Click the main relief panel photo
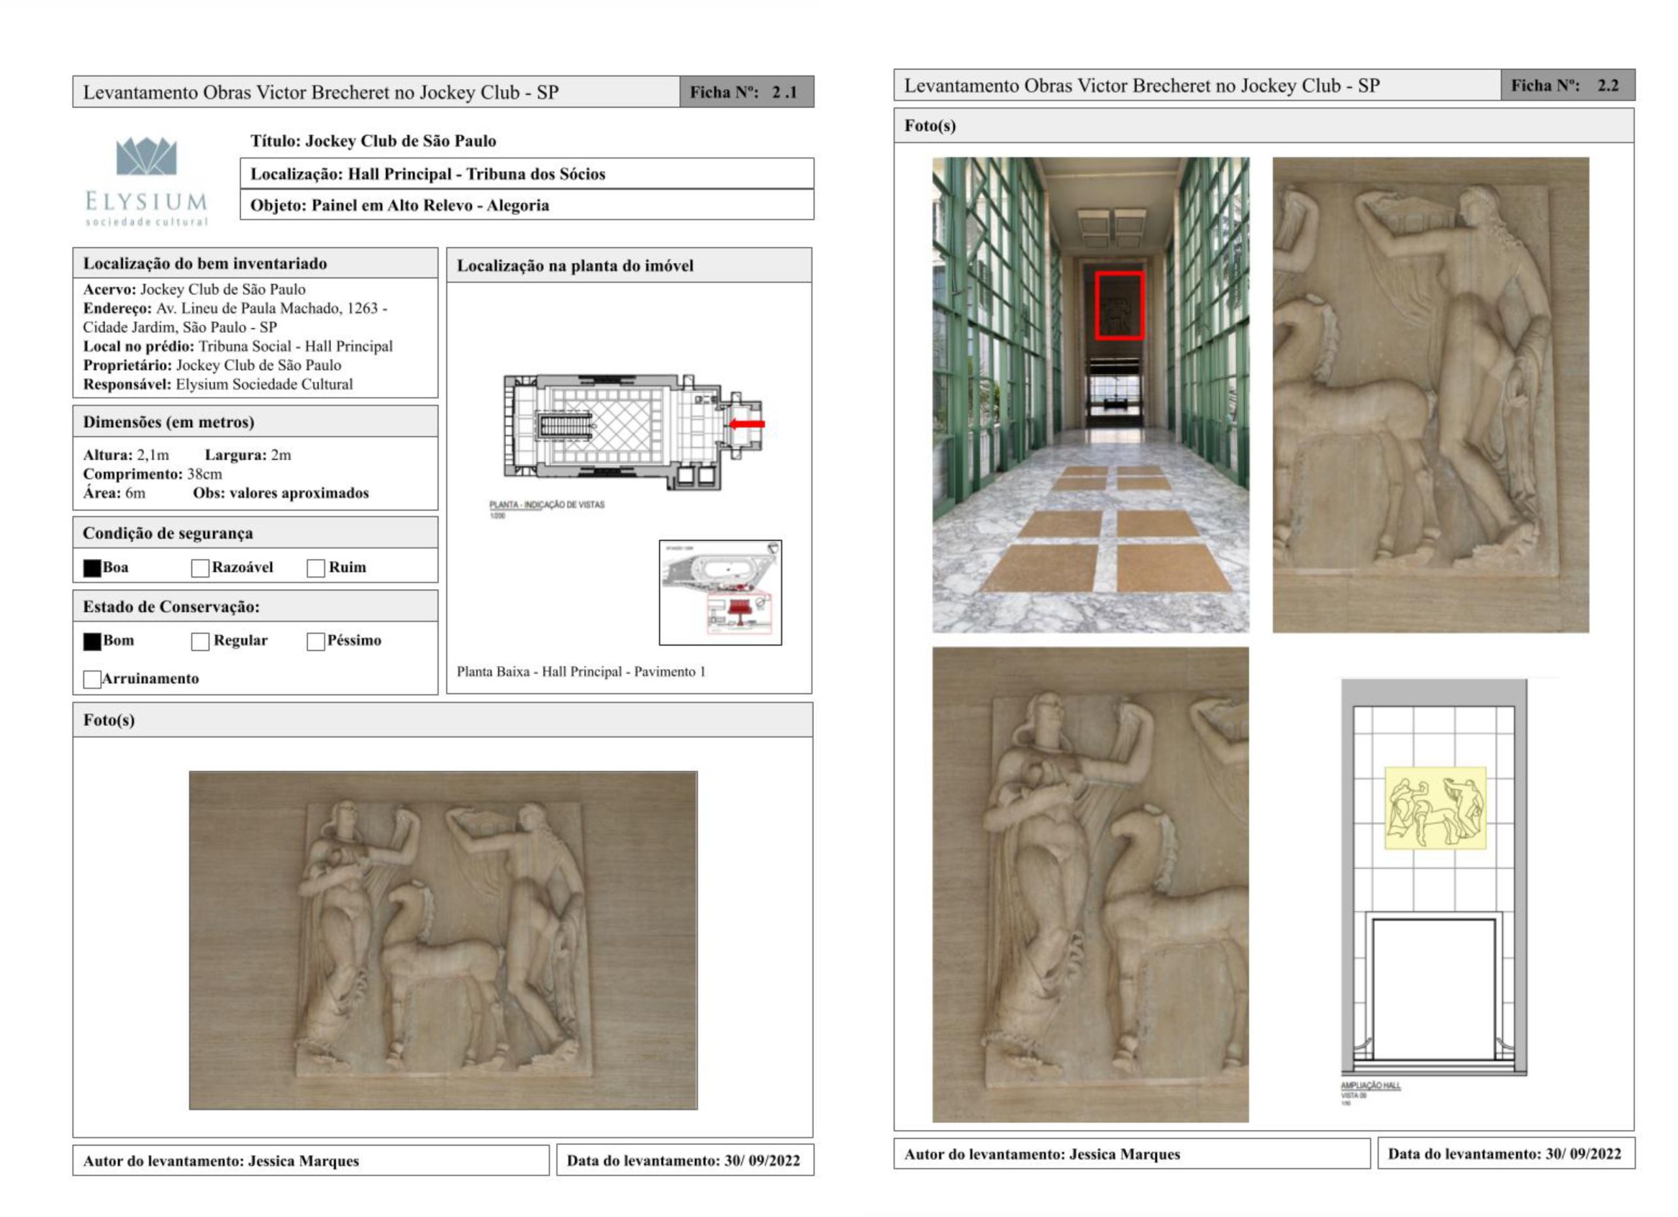 pyautogui.click(x=442, y=940)
